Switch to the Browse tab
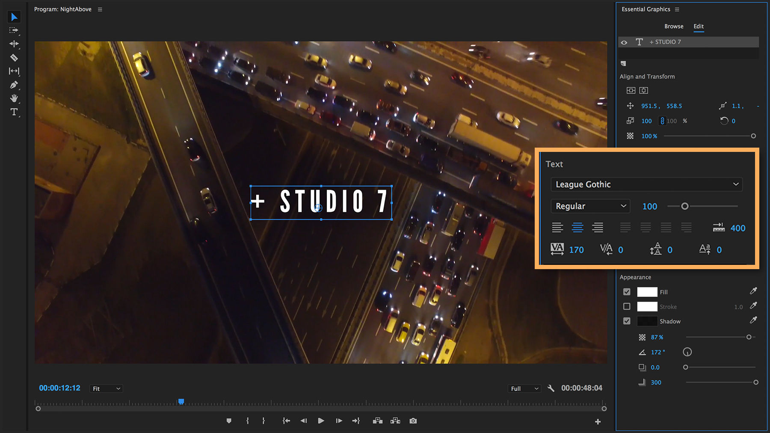Image resolution: width=770 pixels, height=433 pixels. pos(674,26)
